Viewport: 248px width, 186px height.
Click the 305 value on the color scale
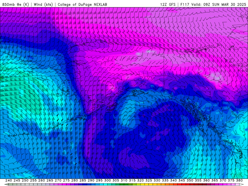pyautogui.click(x=116, y=180)
